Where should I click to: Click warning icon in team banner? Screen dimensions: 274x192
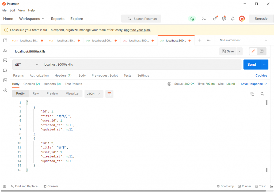pyautogui.click(x=6, y=30)
